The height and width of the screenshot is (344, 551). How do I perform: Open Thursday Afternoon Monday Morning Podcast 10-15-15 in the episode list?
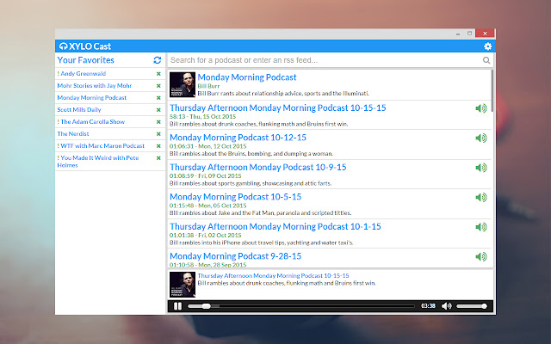(x=277, y=107)
